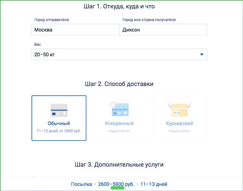Click the Вес field label
Viewport: 243px width, 191px height.
click(x=38, y=44)
